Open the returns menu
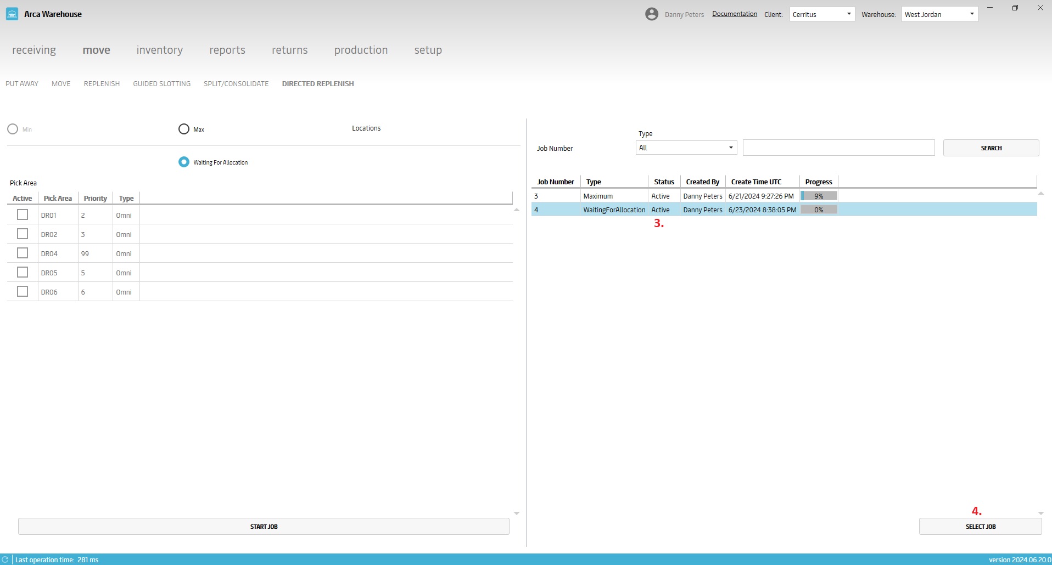The width and height of the screenshot is (1052, 565). [290, 50]
